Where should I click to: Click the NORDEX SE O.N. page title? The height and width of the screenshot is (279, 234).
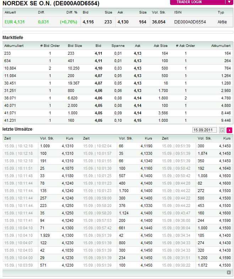click(x=51, y=3)
